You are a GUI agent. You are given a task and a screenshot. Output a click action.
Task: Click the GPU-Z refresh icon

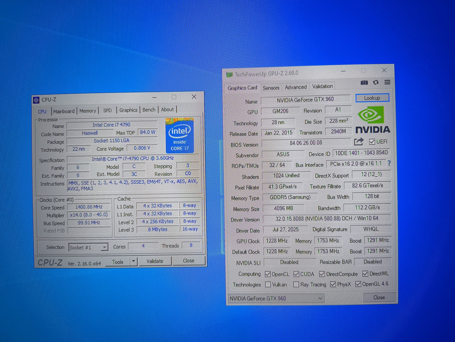376,82
